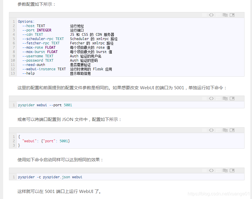Toggle plain code view in --port 5001 block
Screen dimensions: 252x199
pyautogui.click(x=211, y=98)
